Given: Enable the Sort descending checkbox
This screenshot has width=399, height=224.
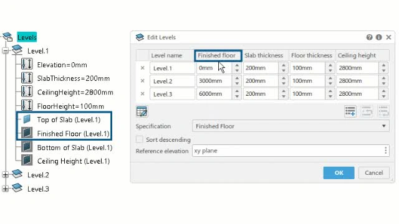Looking at the screenshot, I should (x=139, y=139).
